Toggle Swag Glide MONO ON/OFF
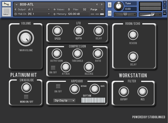 coord(26,97)
